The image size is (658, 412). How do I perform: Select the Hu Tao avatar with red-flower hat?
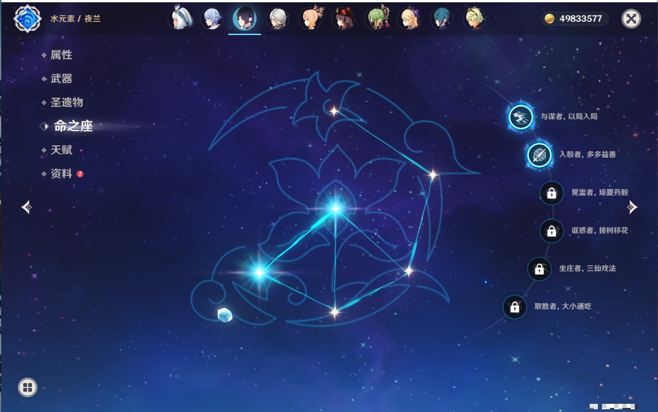344,19
